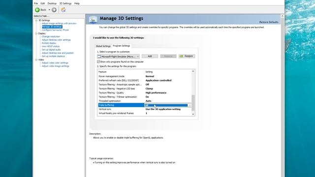315x177 pixels.
Task: Open the File menu
Action: click(x=36, y=3)
